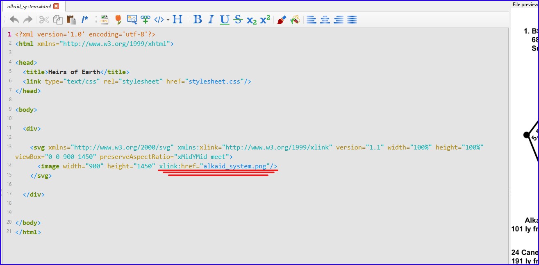
Task: Apply italic formatting
Action: 211,19
